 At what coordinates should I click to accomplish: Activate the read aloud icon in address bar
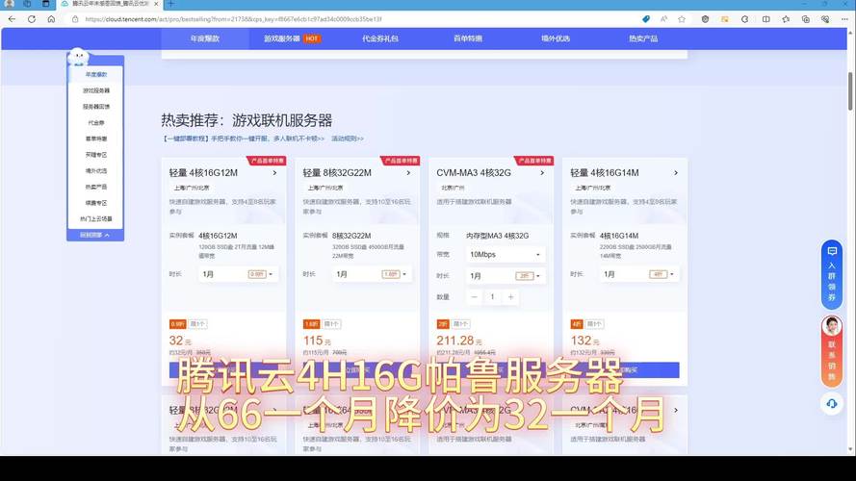pos(663,19)
